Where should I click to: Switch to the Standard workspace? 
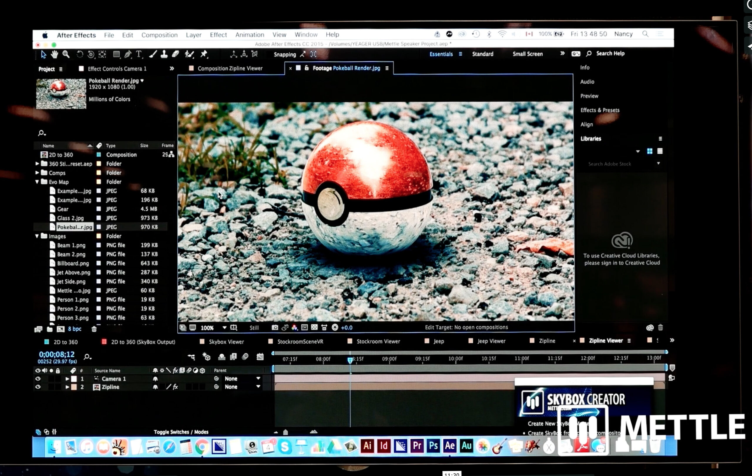[483, 54]
